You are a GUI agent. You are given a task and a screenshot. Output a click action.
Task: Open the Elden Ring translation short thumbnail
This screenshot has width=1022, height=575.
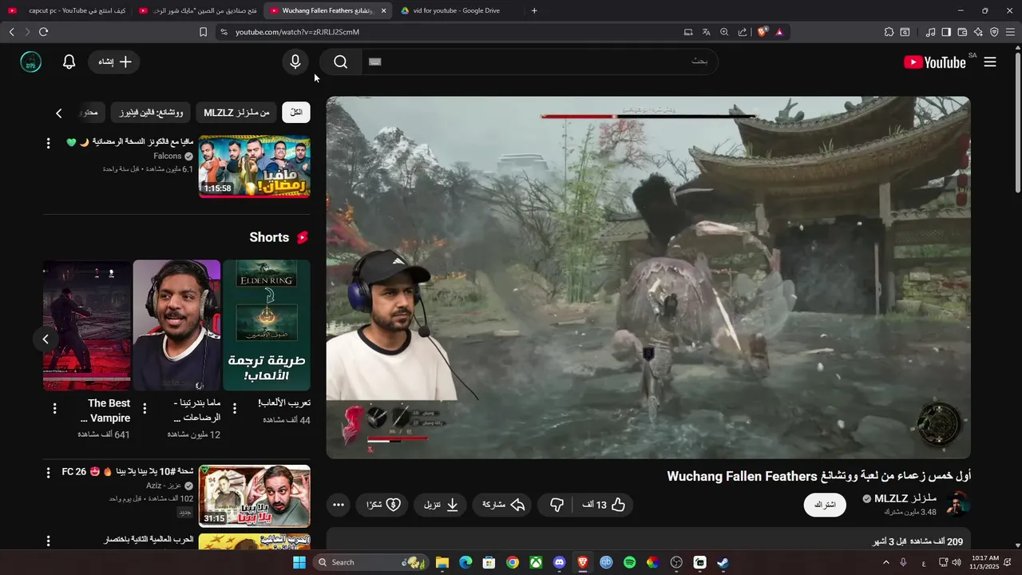coord(267,325)
